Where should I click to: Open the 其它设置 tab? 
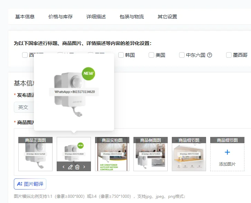[x=167, y=17]
